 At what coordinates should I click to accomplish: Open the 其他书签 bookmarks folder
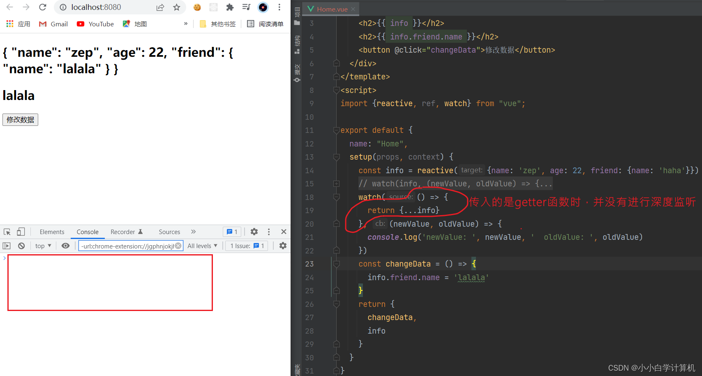pyautogui.click(x=218, y=24)
